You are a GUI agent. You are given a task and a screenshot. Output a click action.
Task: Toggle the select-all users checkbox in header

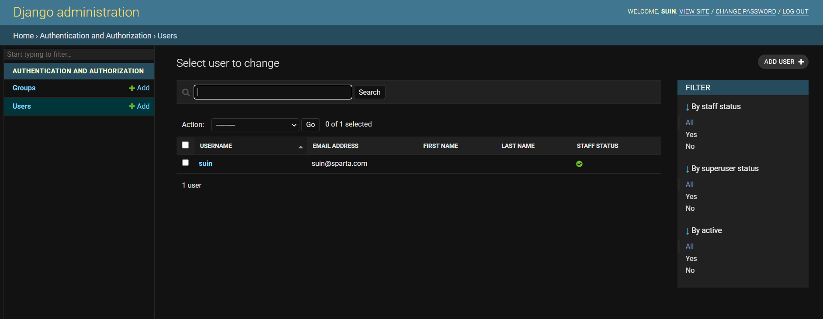pos(185,145)
